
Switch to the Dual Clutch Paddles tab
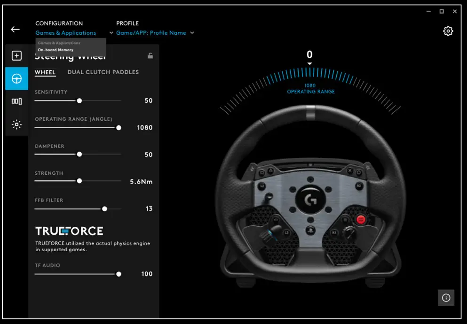pos(103,72)
